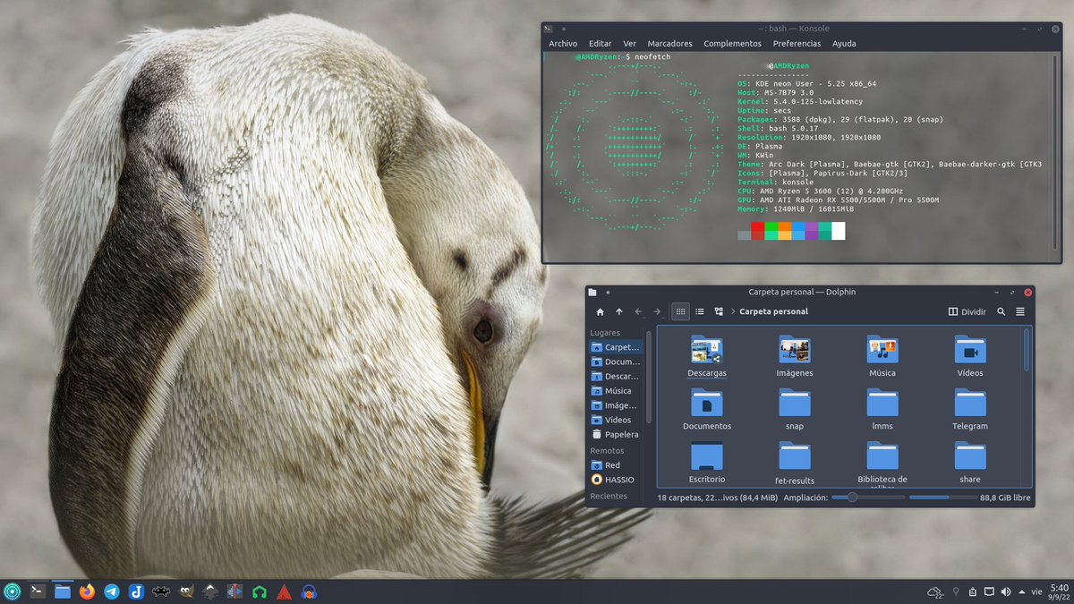Open Vídeos in Lugares sidebar

(616, 420)
